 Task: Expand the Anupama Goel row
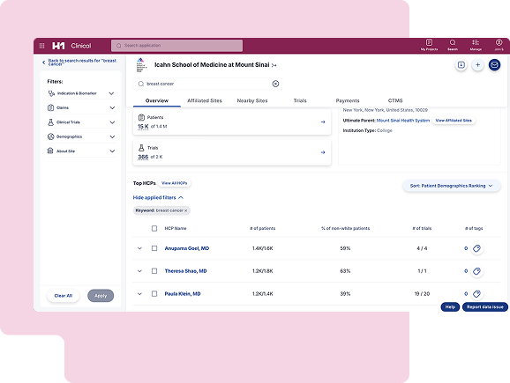139,248
